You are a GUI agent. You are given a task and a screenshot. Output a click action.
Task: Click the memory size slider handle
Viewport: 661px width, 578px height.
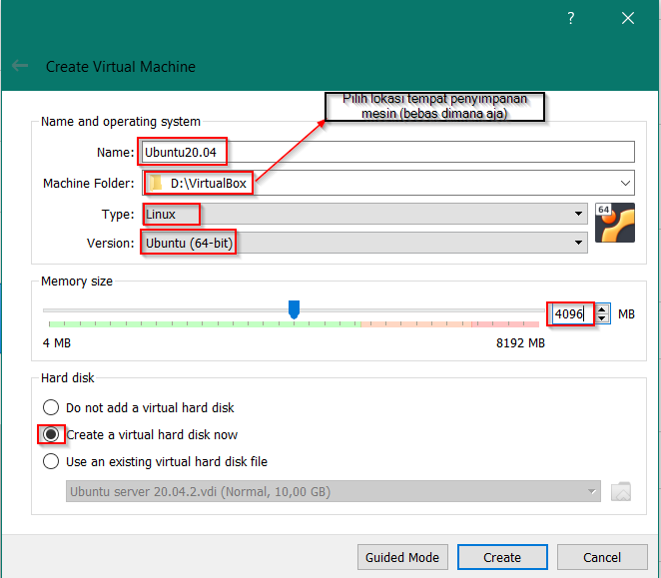tap(294, 310)
